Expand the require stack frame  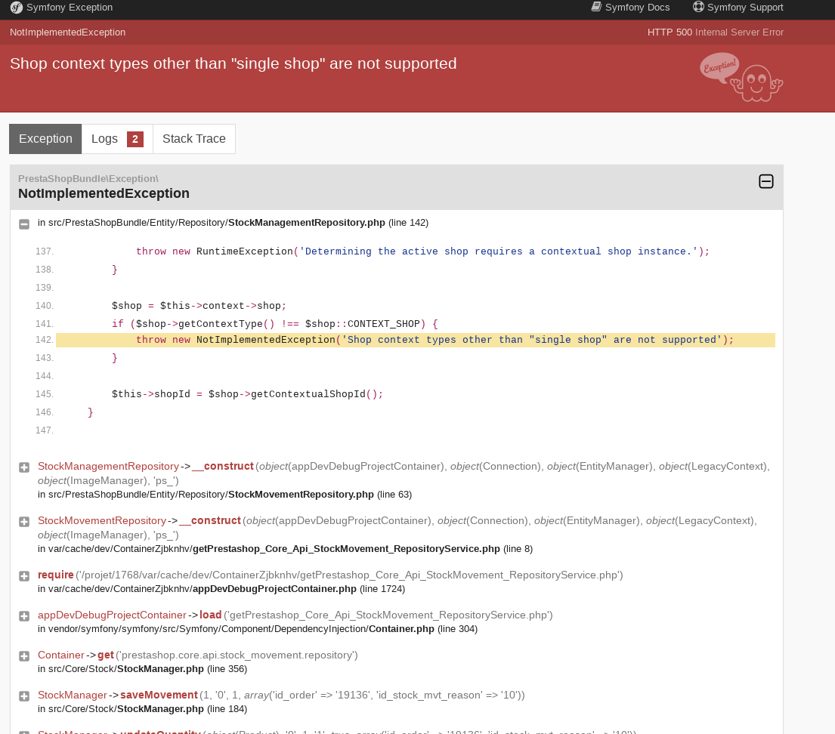coord(23,575)
